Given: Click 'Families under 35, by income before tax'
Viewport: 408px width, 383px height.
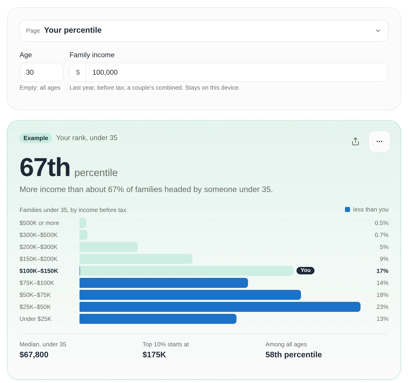Looking at the screenshot, I should 73,210.
